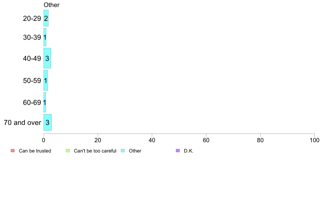
Task: Click the 70 and over axis label
Action: coord(22,122)
